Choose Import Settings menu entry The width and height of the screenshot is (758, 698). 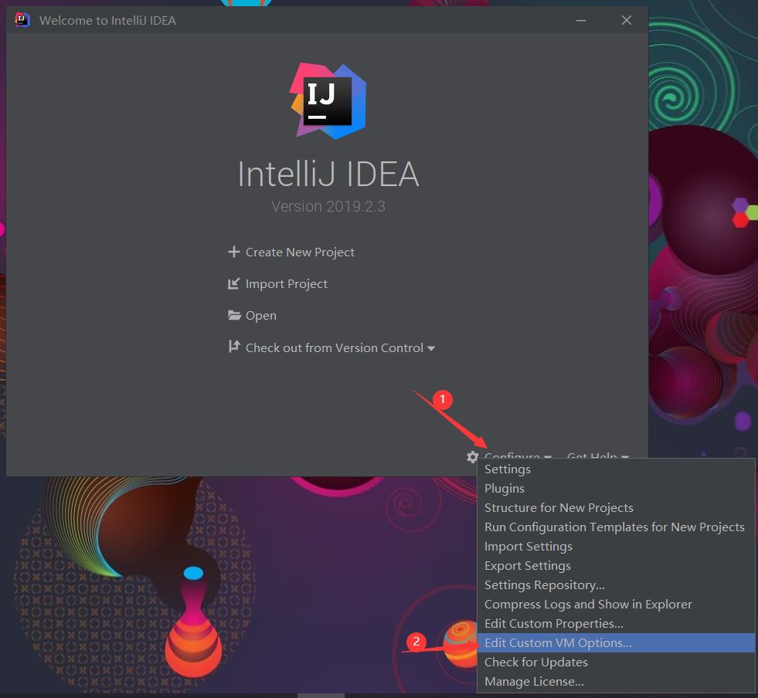(616, 547)
